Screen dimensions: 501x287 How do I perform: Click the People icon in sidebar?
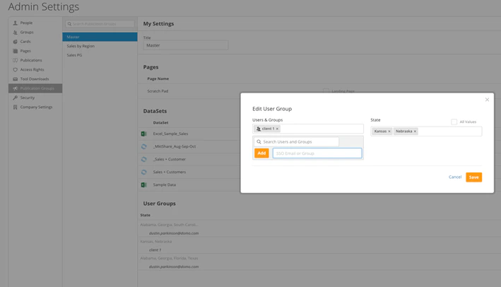point(15,23)
